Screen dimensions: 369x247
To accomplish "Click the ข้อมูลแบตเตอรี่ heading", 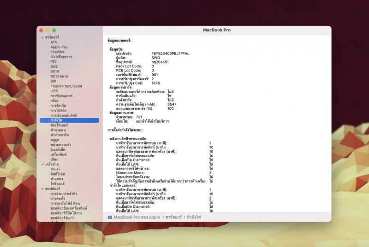I will pyautogui.click(x=119, y=41).
